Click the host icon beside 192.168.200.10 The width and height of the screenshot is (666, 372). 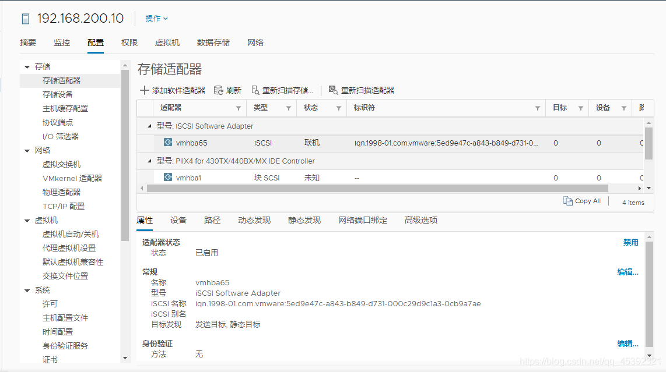(26, 19)
